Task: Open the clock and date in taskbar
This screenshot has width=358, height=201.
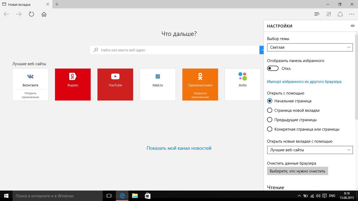Action: pos(347,196)
